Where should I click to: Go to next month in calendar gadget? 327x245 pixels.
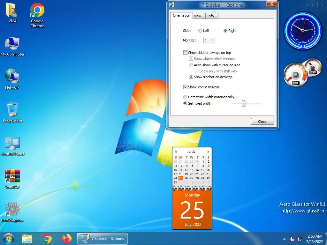click(x=208, y=152)
